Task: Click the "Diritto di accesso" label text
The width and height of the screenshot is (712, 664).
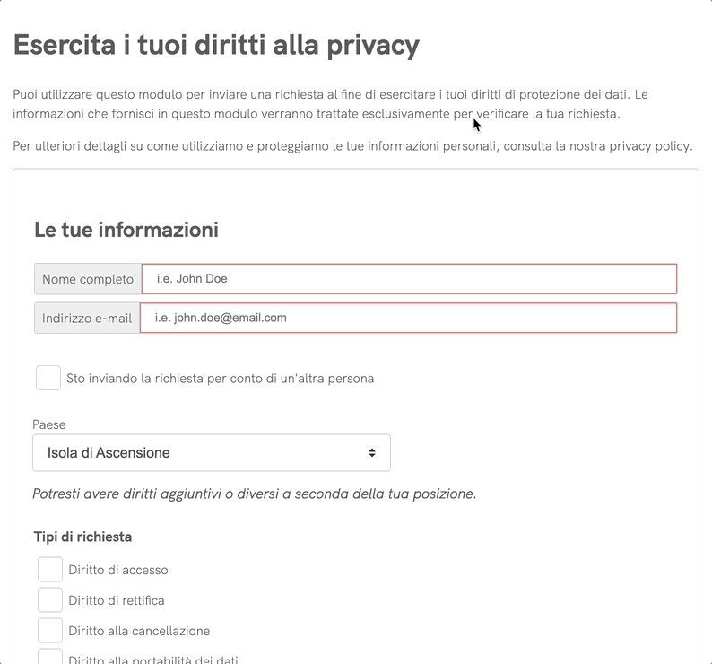Action: (x=118, y=570)
